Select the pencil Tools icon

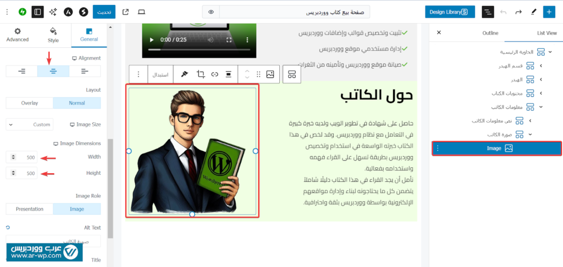click(x=533, y=12)
